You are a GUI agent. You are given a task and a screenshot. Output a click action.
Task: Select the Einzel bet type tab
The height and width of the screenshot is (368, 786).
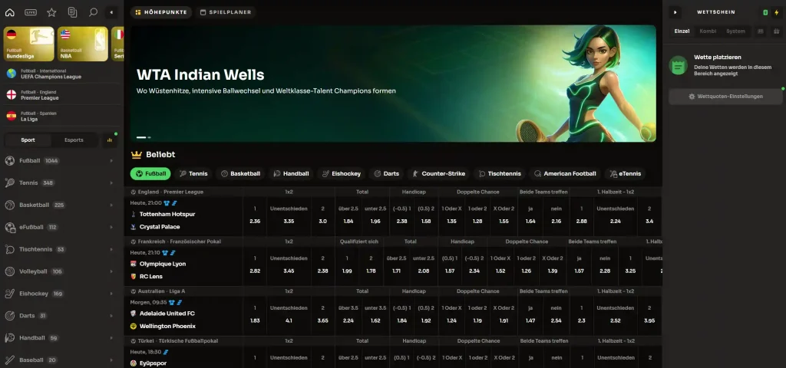coord(682,31)
